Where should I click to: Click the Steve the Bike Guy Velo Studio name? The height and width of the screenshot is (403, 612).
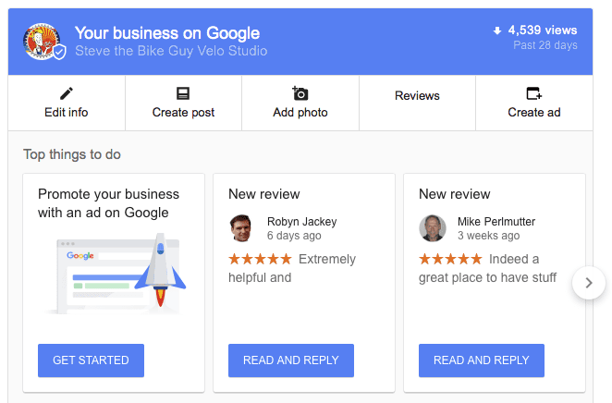coord(171,51)
